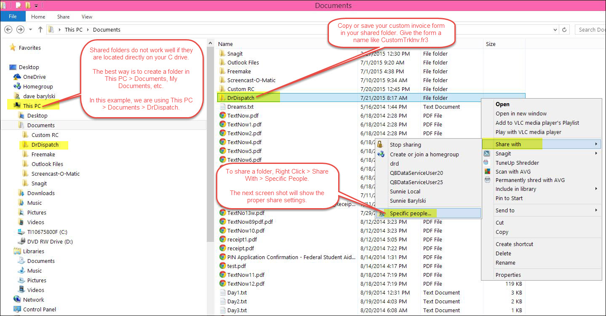Screen dimensions: 606x316
Task: Select Downloads folder icon in sidebar
Action: click(x=21, y=193)
